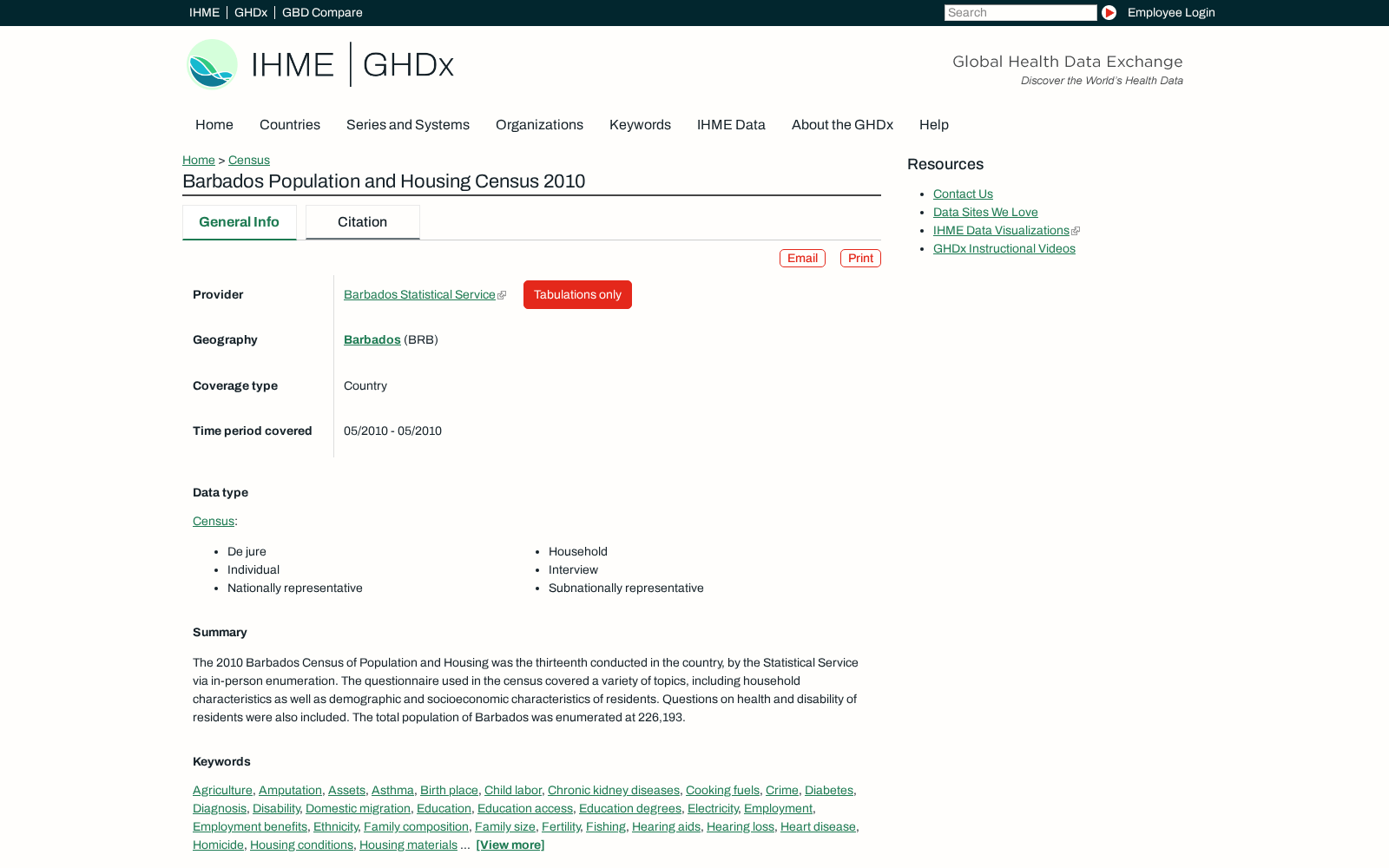Go to Census via breadcrumb
The width and height of the screenshot is (1389, 868).
(x=249, y=160)
